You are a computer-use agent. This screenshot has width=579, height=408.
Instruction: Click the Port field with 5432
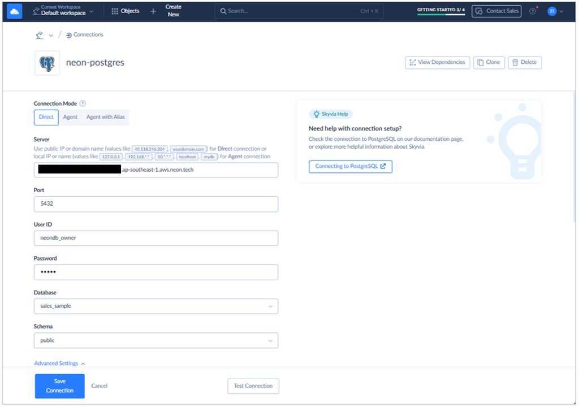[156, 204]
